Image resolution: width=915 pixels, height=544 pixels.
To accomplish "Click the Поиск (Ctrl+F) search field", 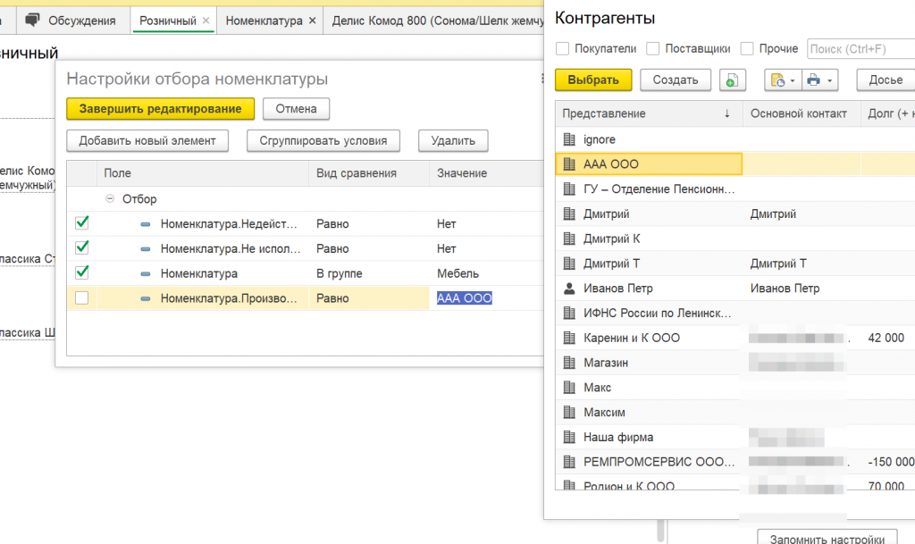I will pyautogui.click(x=860, y=49).
